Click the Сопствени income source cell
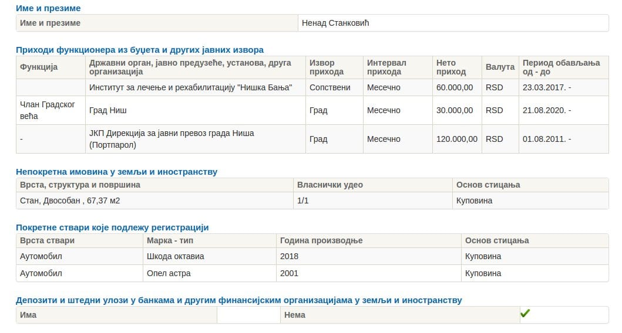This screenshot has width=622, height=333. (330, 87)
